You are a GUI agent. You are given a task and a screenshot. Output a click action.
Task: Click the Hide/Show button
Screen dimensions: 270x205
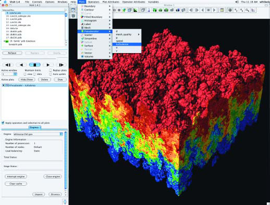point(27,80)
